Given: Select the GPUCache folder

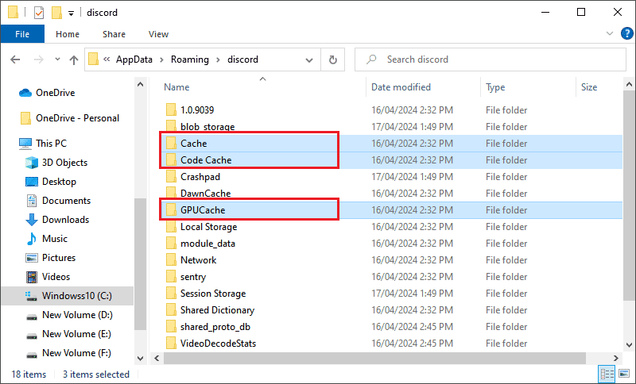Looking at the screenshot, I should pyautogui.click(x=203, y=210).
